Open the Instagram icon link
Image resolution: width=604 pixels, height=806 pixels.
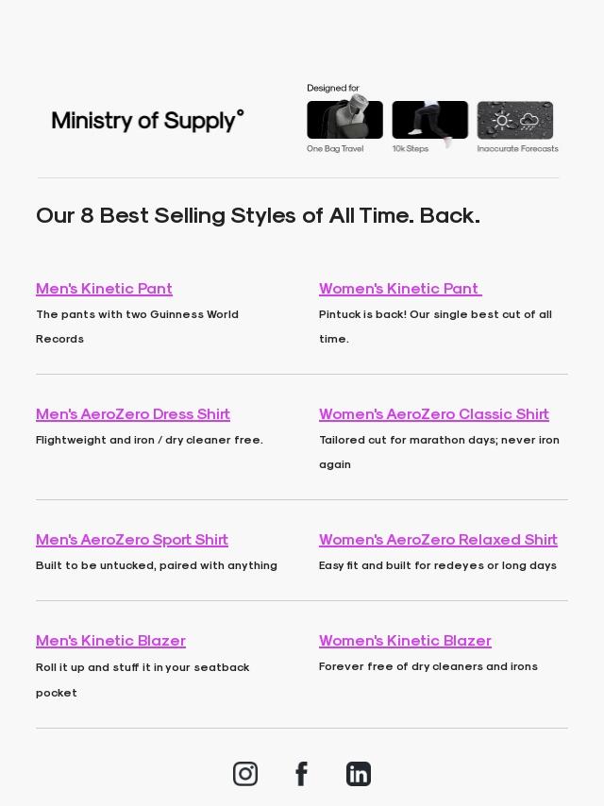point(245,774)
